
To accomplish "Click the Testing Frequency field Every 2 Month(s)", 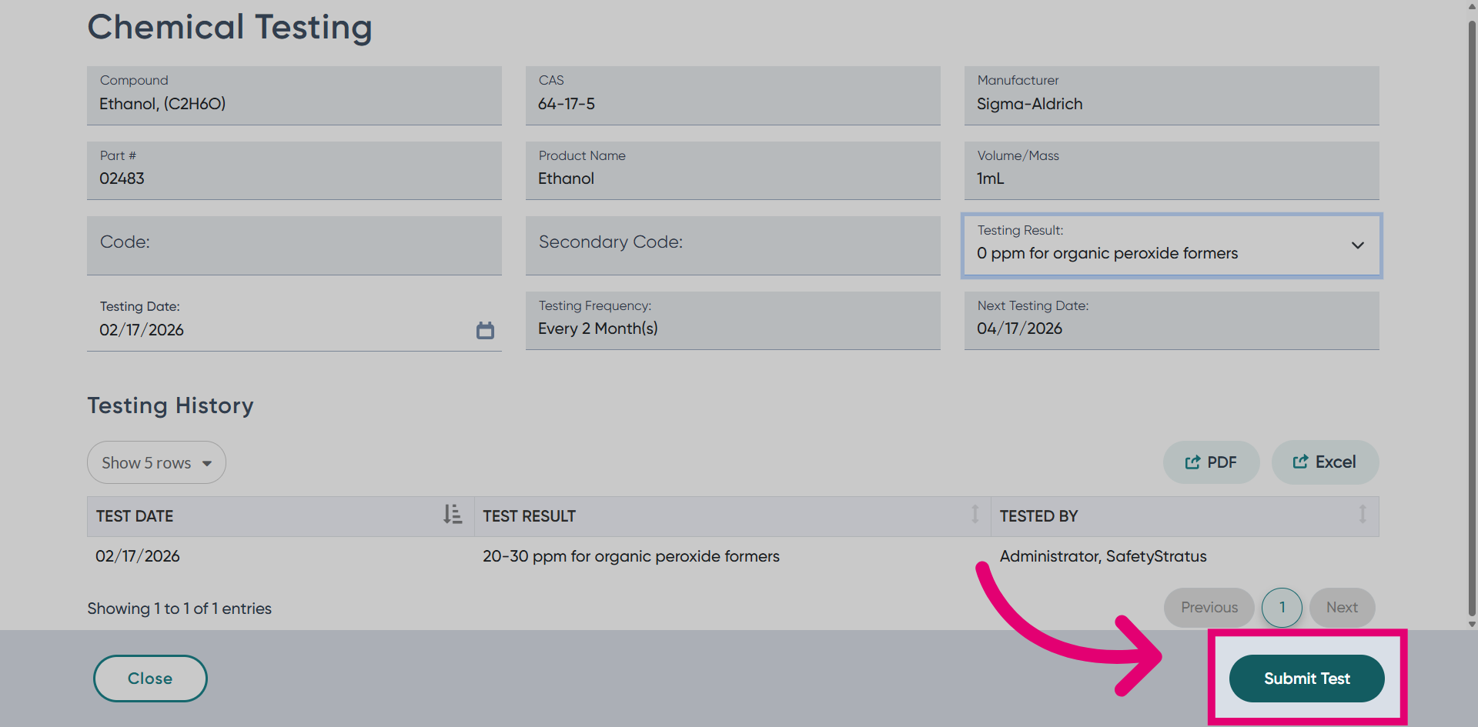I will point(733,321).
